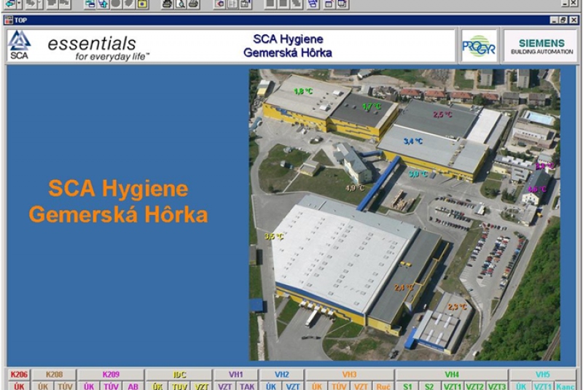Image resolution: width=583 pixels, height=390 pixels.
Task: Select the orange ÚK button under VH3
Action: (317, 386)
